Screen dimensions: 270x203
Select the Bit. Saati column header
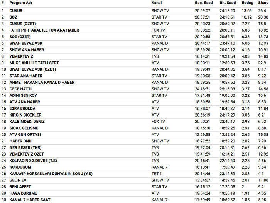[228, 3]
